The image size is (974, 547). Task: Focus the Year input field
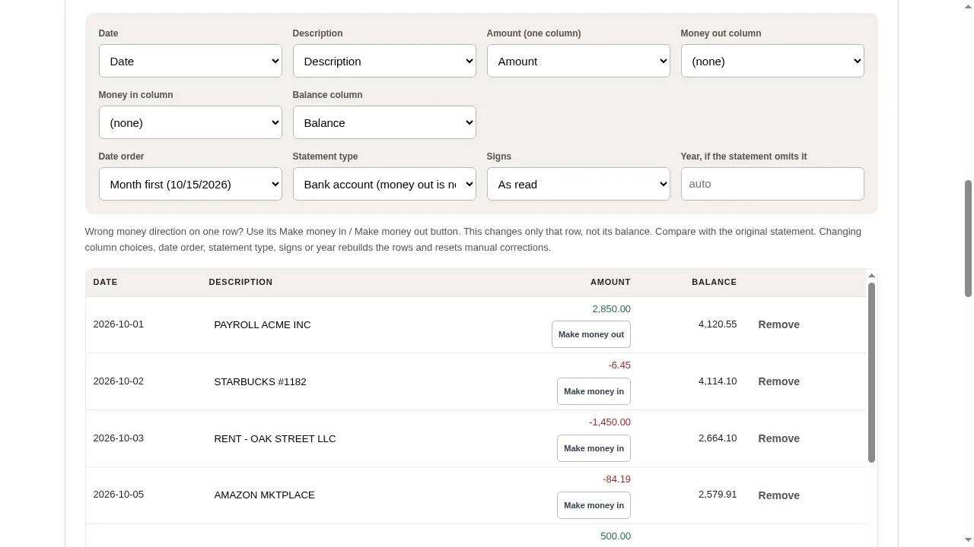[772, 184]
